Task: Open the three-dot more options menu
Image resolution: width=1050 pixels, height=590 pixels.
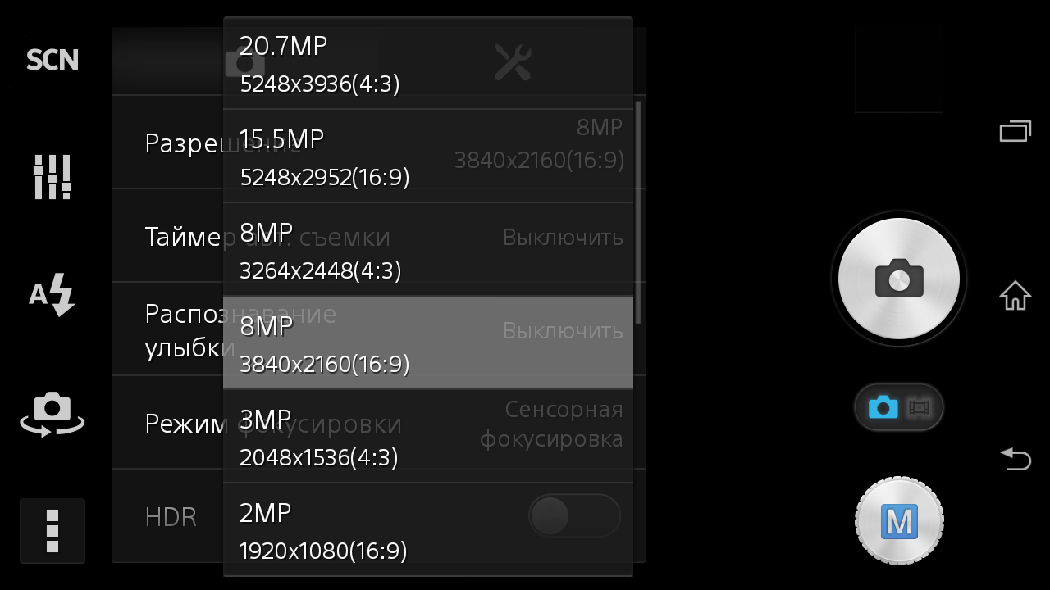Action: point(52,531)
